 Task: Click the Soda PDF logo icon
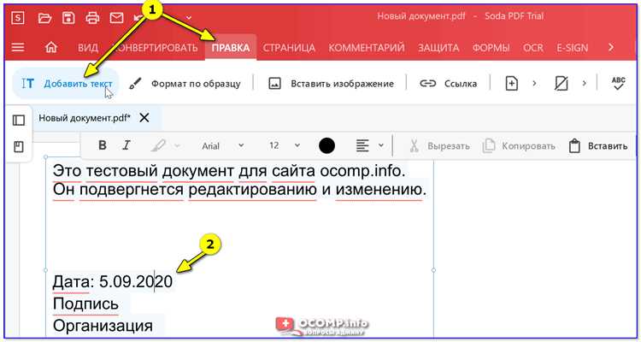click(x=18, y=18)
